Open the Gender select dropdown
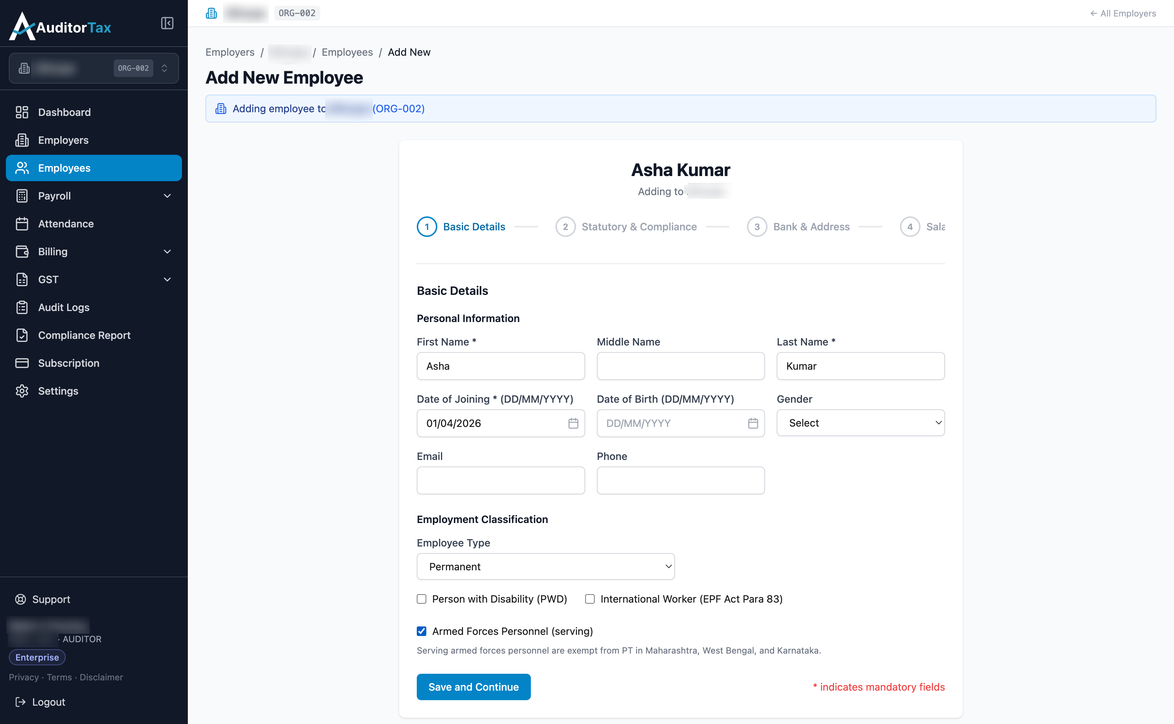Screen dimensions: 1174x724 coord(860,423)
